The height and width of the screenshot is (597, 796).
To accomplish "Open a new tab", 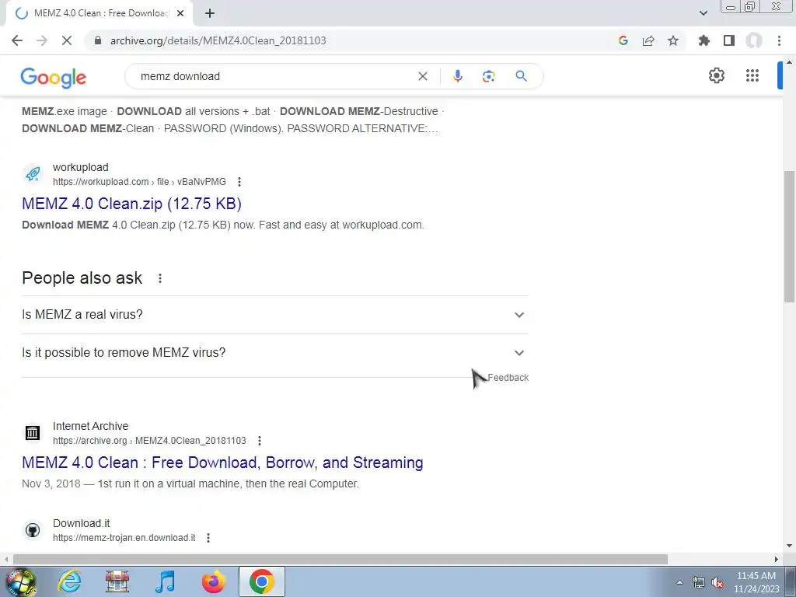I will coord(210,13).
